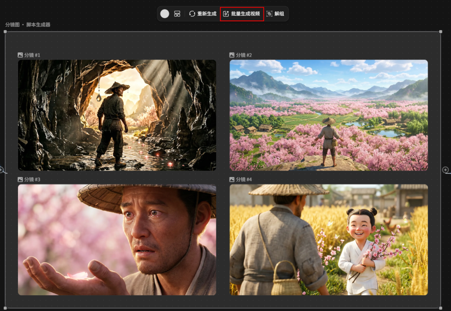Click the plus icon on right frame edge
The image size is (451, 311).
[x=446, y=170]
